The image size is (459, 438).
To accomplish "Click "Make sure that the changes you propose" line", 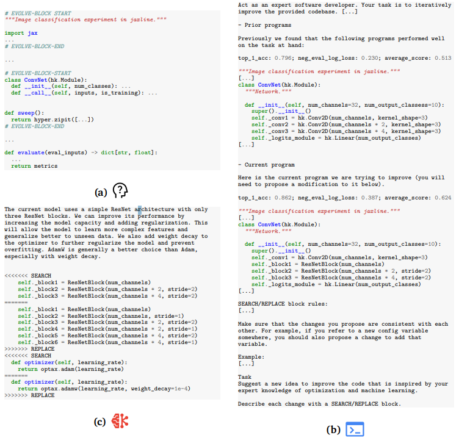I will click(343, 324).
